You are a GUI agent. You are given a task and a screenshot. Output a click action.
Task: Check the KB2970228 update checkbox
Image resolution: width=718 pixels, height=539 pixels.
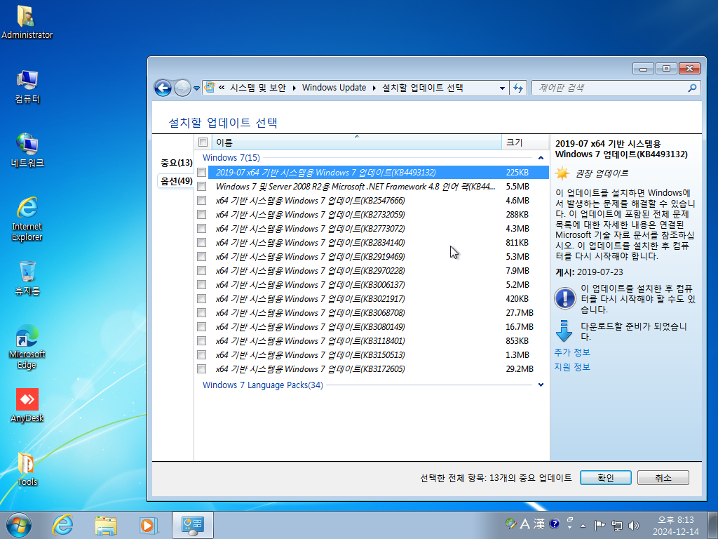pos(201,270)
